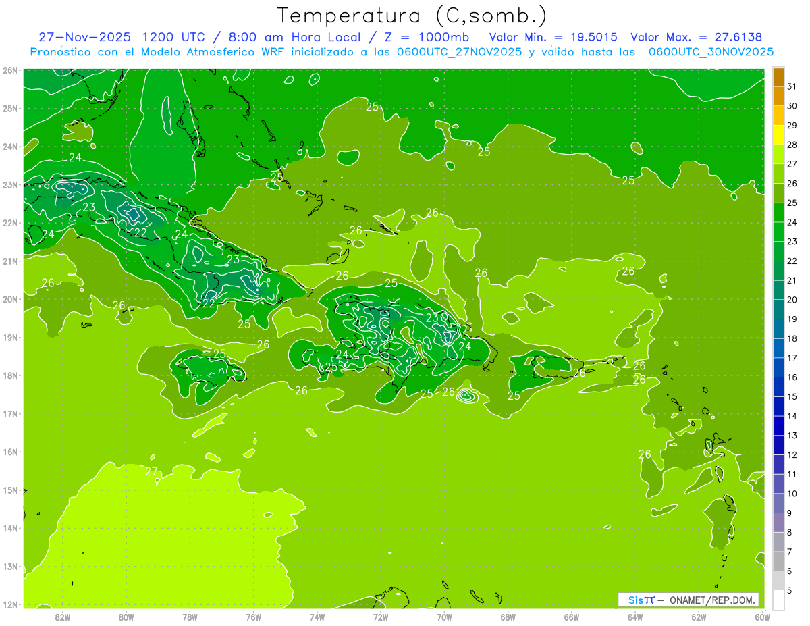Click the "16N" latitude axis label
Image resolution: width=810 pixels, height=626 pixels.
pyautogui.click(x=9, y=452)
